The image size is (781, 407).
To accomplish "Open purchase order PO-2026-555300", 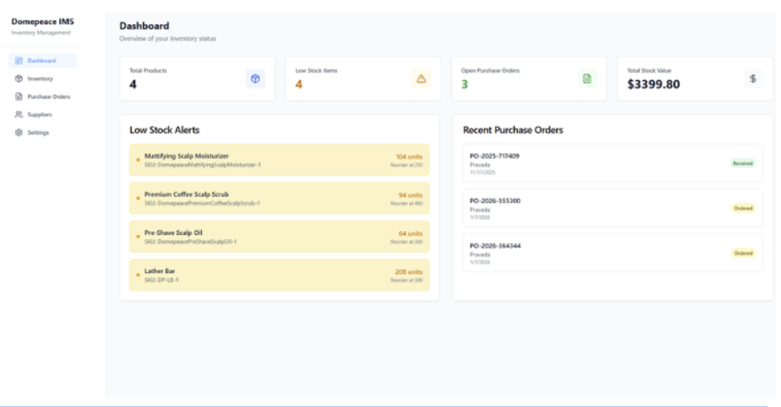I will [x=612, y=208].
